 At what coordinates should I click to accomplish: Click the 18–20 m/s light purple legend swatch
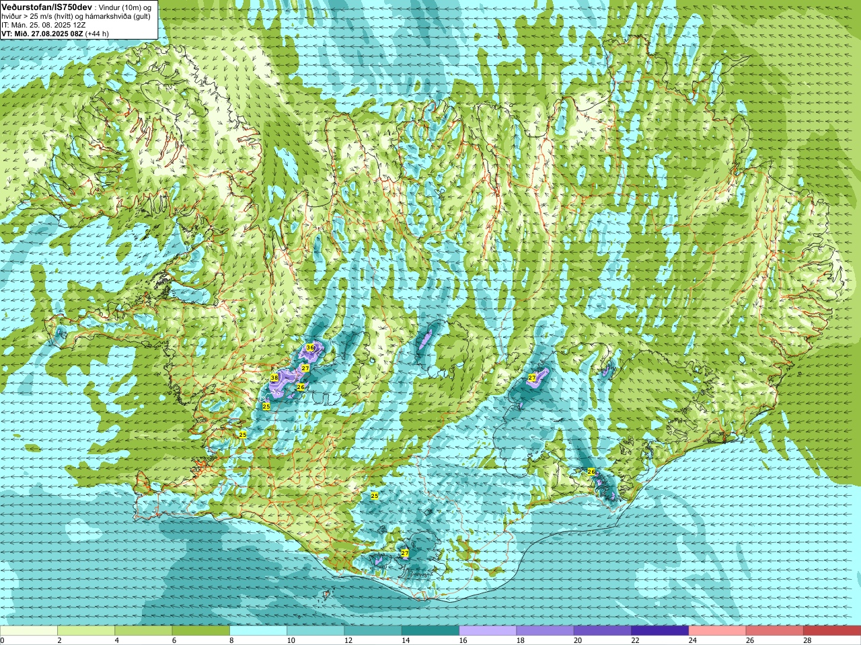(x=546, y=631)
